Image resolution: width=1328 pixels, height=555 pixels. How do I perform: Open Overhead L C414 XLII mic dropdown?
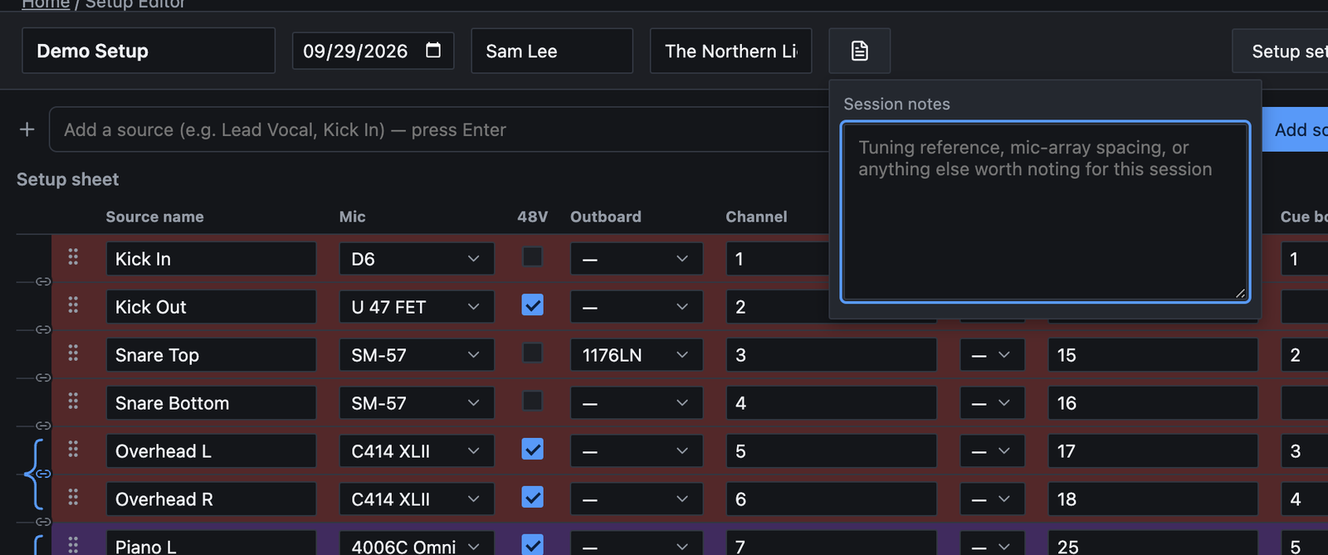pyautogui.click(x=417, y=451)
